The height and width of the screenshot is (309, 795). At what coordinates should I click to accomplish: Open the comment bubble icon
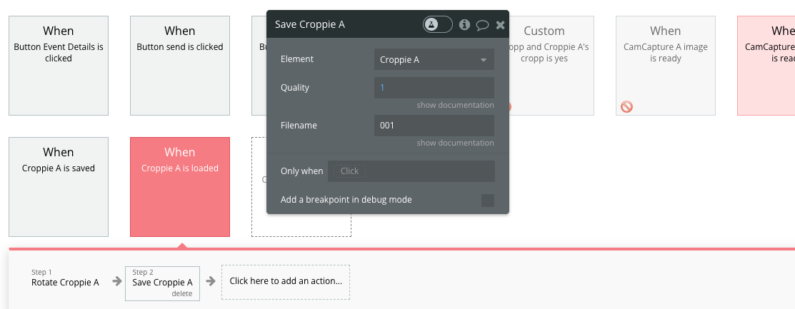point(482,25)
